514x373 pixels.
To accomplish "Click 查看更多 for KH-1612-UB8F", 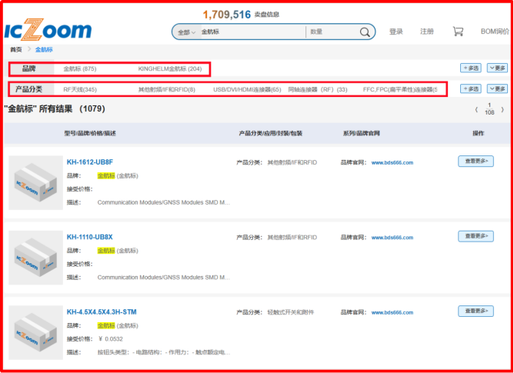I will tap(476, 162).
